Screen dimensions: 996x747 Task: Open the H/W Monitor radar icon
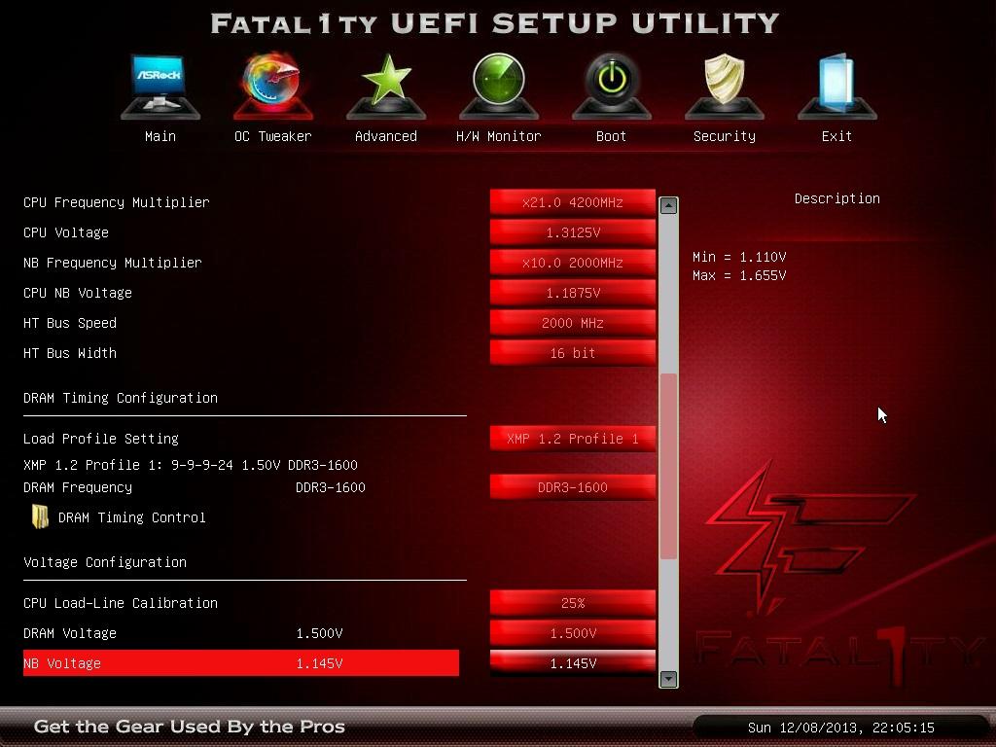tap(499, 86)
